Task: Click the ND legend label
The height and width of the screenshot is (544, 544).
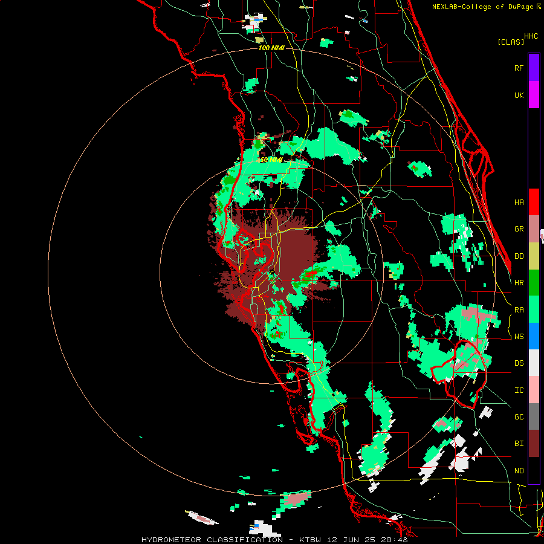Action: click(519, 471)
